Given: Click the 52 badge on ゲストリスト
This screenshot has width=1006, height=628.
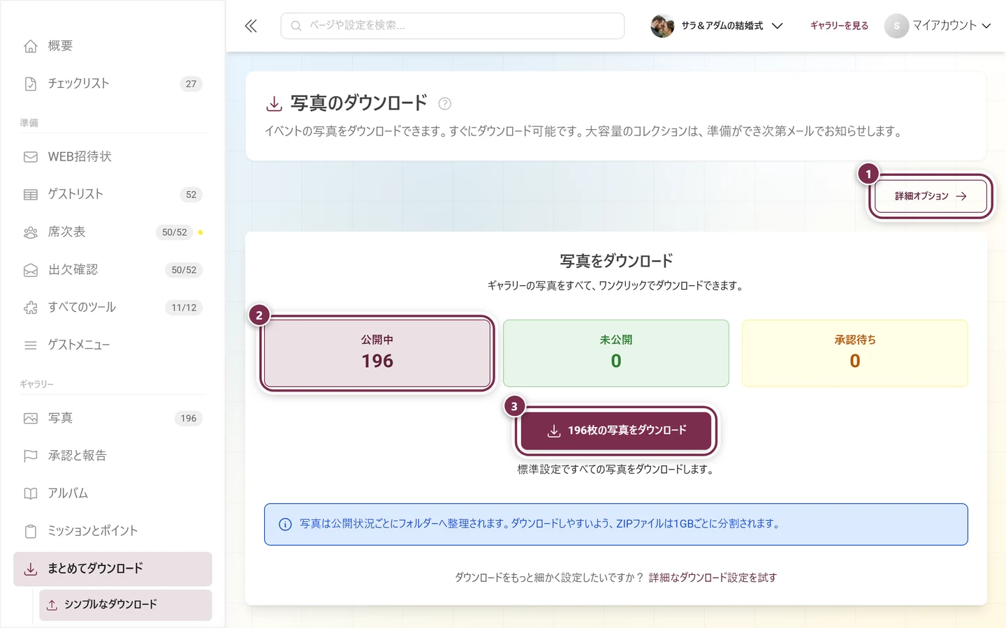Looking at the screenshot, I should [x=191, y=195].
